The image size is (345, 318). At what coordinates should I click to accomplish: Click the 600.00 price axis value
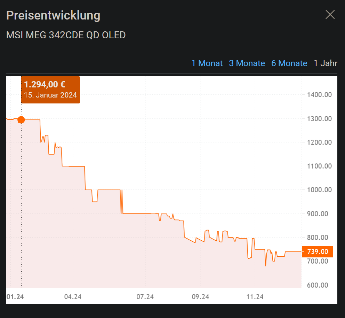pyautogui.click(x=318, y=285)
